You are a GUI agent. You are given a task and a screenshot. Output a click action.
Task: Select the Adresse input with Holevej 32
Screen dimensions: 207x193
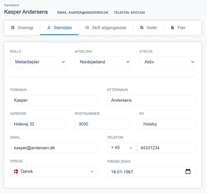point(38,124)
